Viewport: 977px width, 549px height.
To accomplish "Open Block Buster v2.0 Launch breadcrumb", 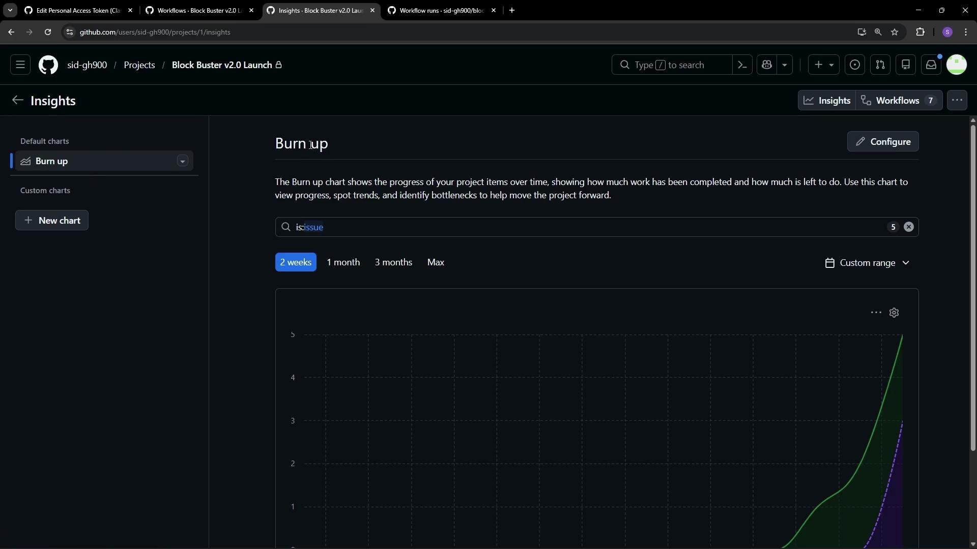I will click(222, 65).
